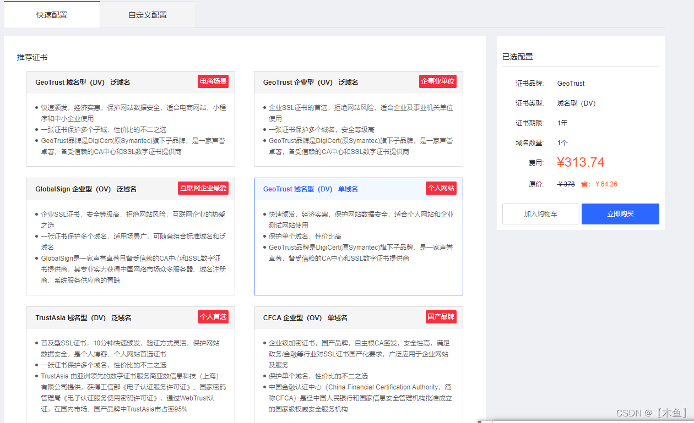Click the bullet starting 中国金融认证中心

tap(360, 398)
